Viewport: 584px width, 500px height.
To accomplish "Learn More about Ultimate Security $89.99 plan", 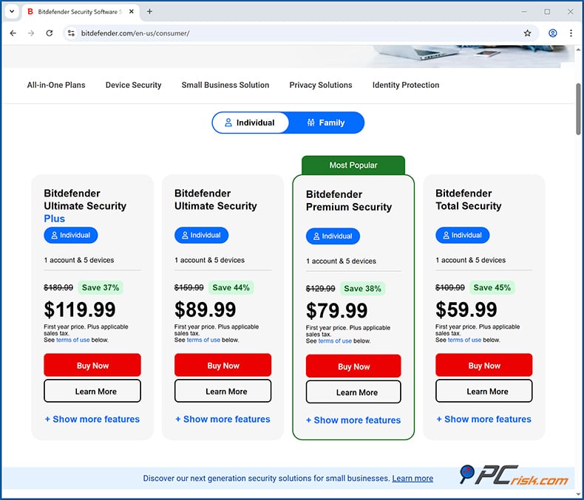I will pos(223,391).
